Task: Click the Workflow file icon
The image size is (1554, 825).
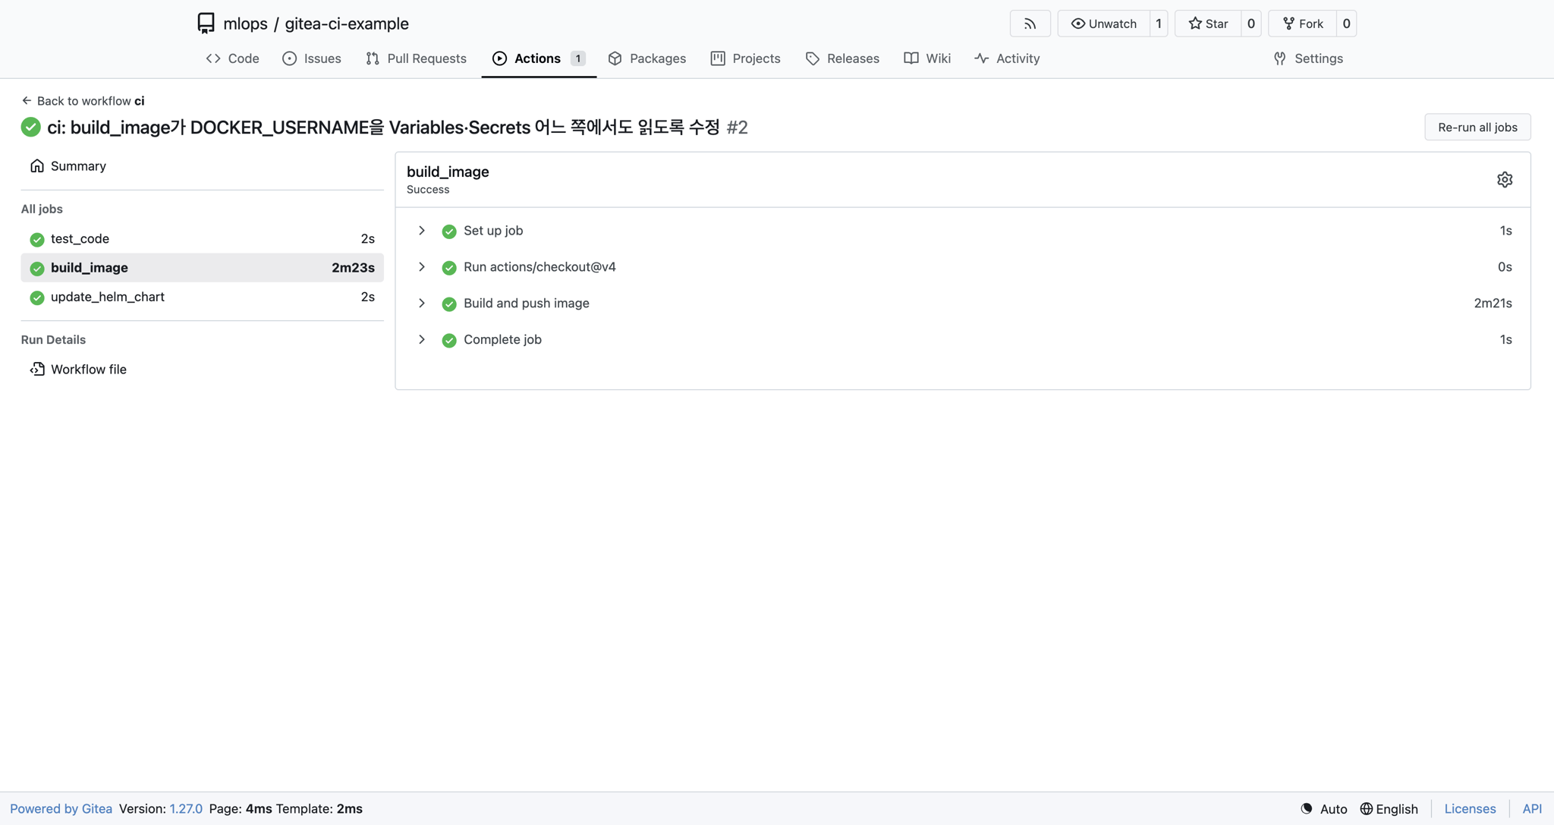Action: click(37, 369)
